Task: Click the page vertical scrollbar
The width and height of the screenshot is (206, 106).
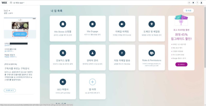Action: (x=205, y=37)
